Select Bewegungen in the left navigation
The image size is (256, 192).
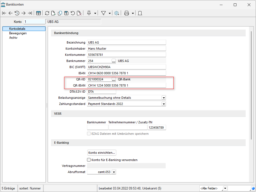18,33
